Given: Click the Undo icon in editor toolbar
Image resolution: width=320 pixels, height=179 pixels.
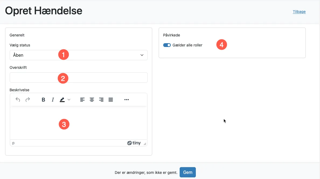Looking at the screenshot, I should 18,100.
